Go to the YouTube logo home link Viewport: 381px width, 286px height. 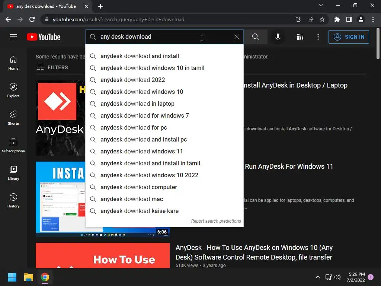coord(44,37)
